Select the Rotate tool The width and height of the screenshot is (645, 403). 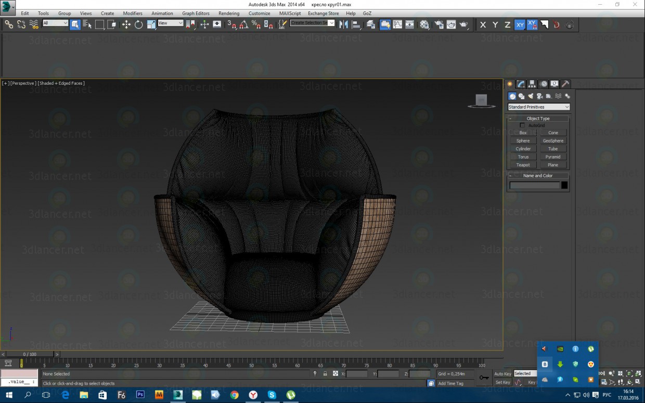[139, 24]
